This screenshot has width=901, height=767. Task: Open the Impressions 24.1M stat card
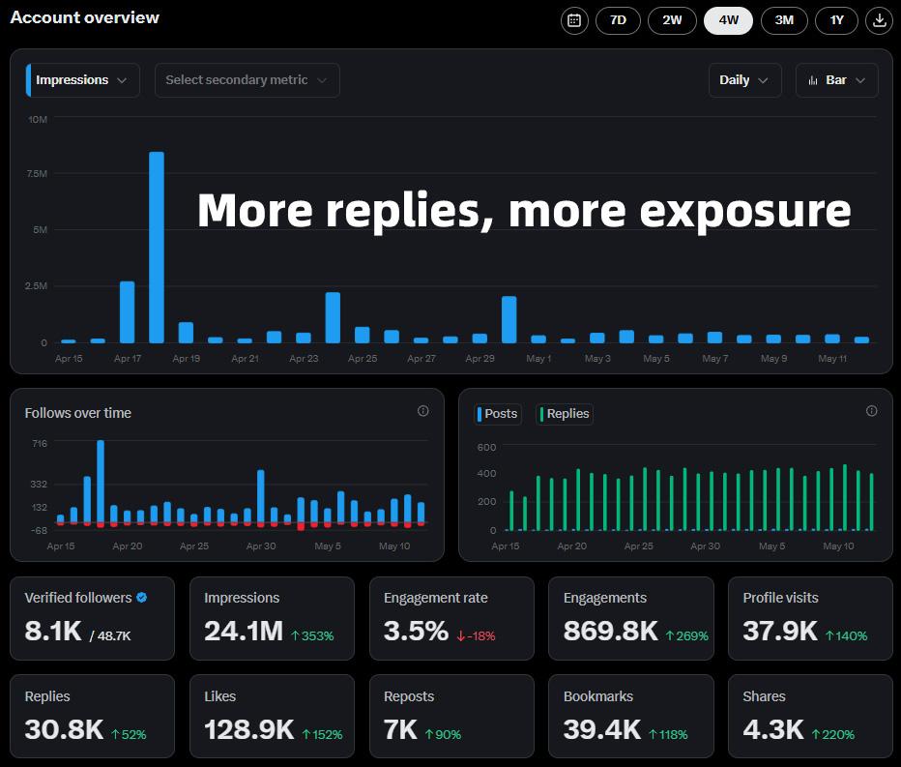coord(272,619)
